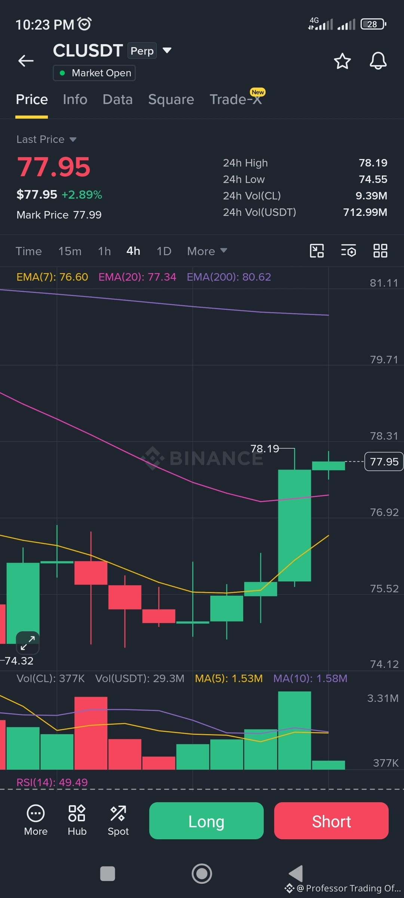Add CLUSDT to favorites with star icon

coord(342,61)
